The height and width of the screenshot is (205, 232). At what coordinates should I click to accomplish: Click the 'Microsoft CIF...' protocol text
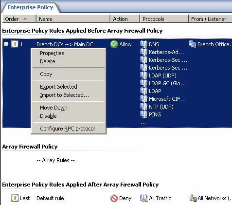coord(167,99)
